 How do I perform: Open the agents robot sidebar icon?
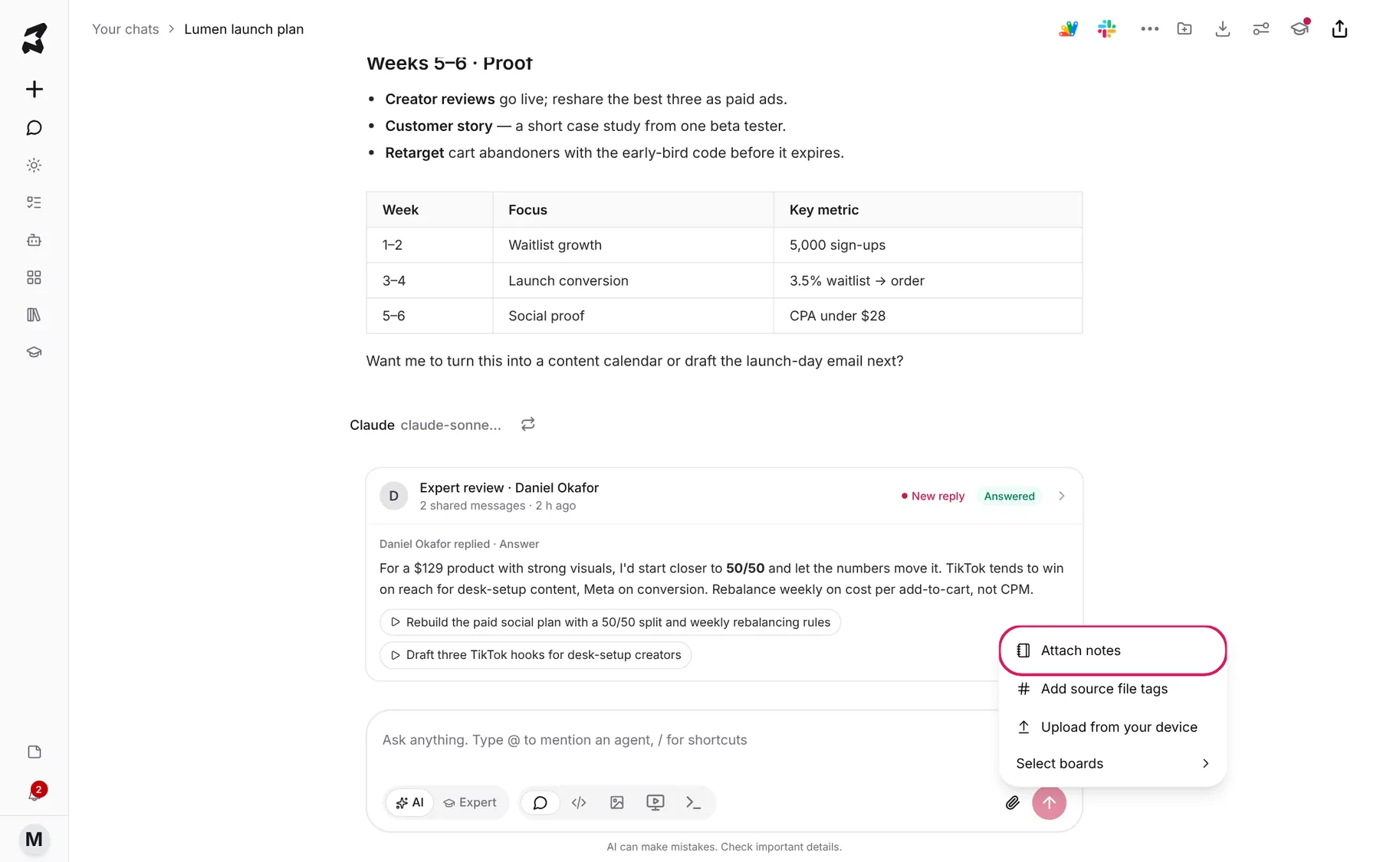34,240
